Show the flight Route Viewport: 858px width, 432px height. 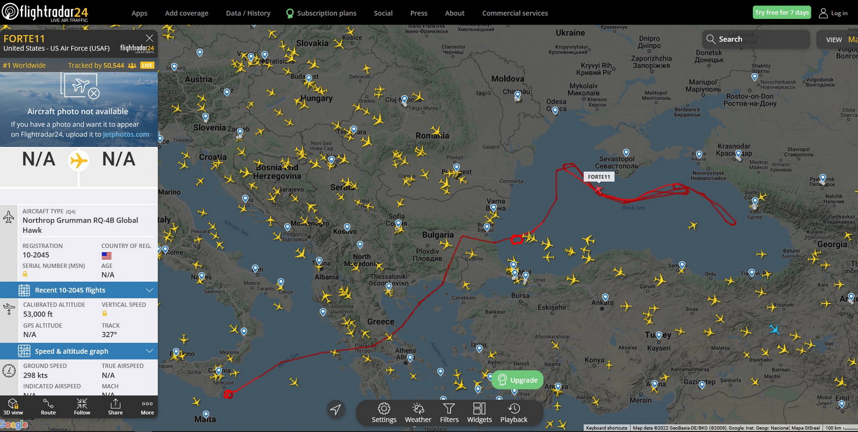click(48, 407)
